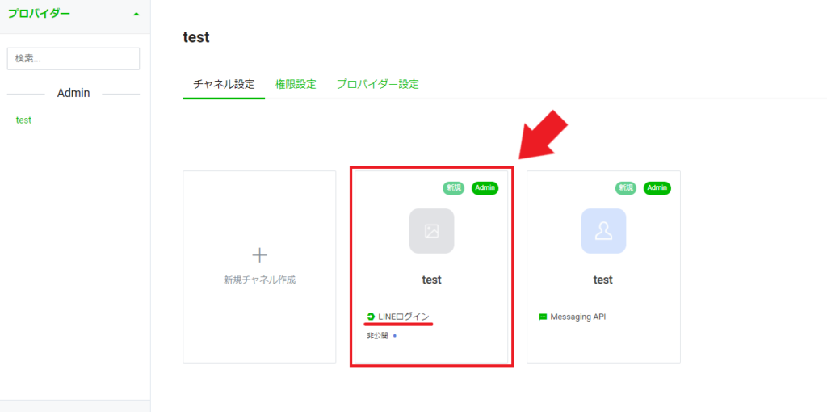
Task: Open the Messaging API channel avatar icon
Action: click(603, 231)
